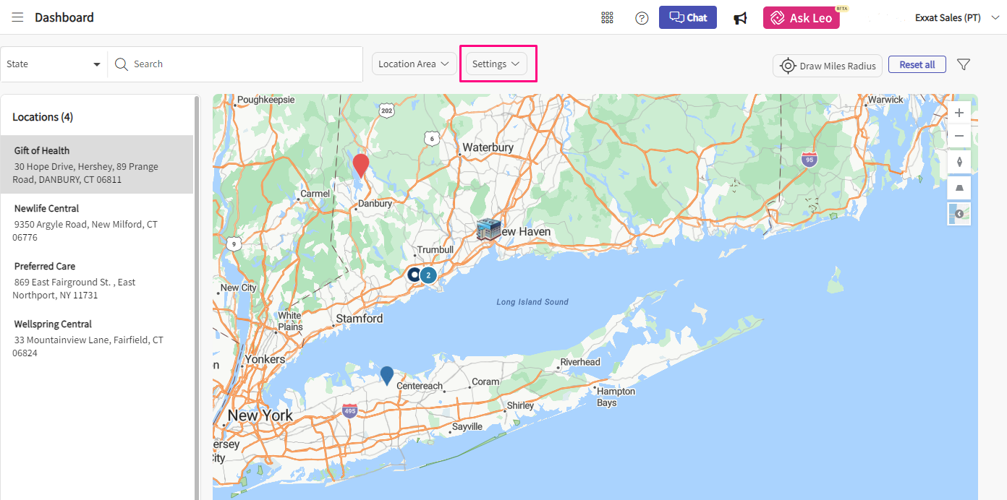
Task: Toggle the map style thumbnail switcher
Action: click(x=959, y=214)
